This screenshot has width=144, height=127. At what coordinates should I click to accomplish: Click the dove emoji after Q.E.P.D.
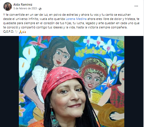17,32
